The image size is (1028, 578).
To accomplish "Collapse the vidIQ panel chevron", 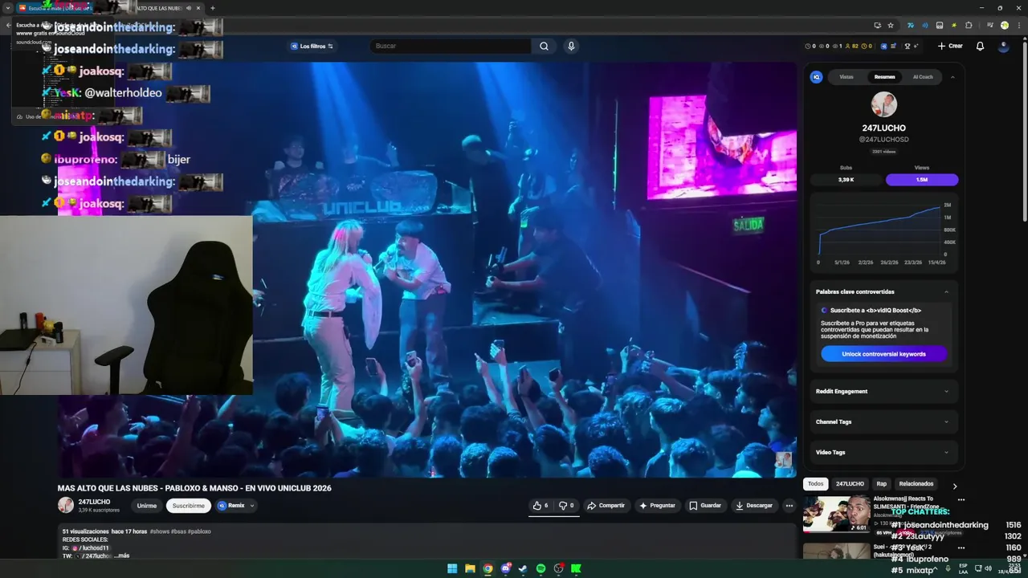I will (953, 77).
